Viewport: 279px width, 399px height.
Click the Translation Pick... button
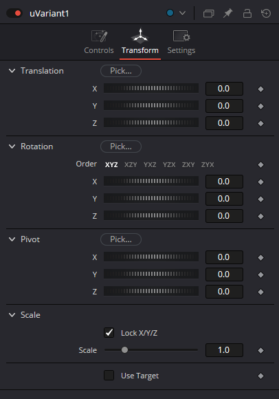point(121,71)
